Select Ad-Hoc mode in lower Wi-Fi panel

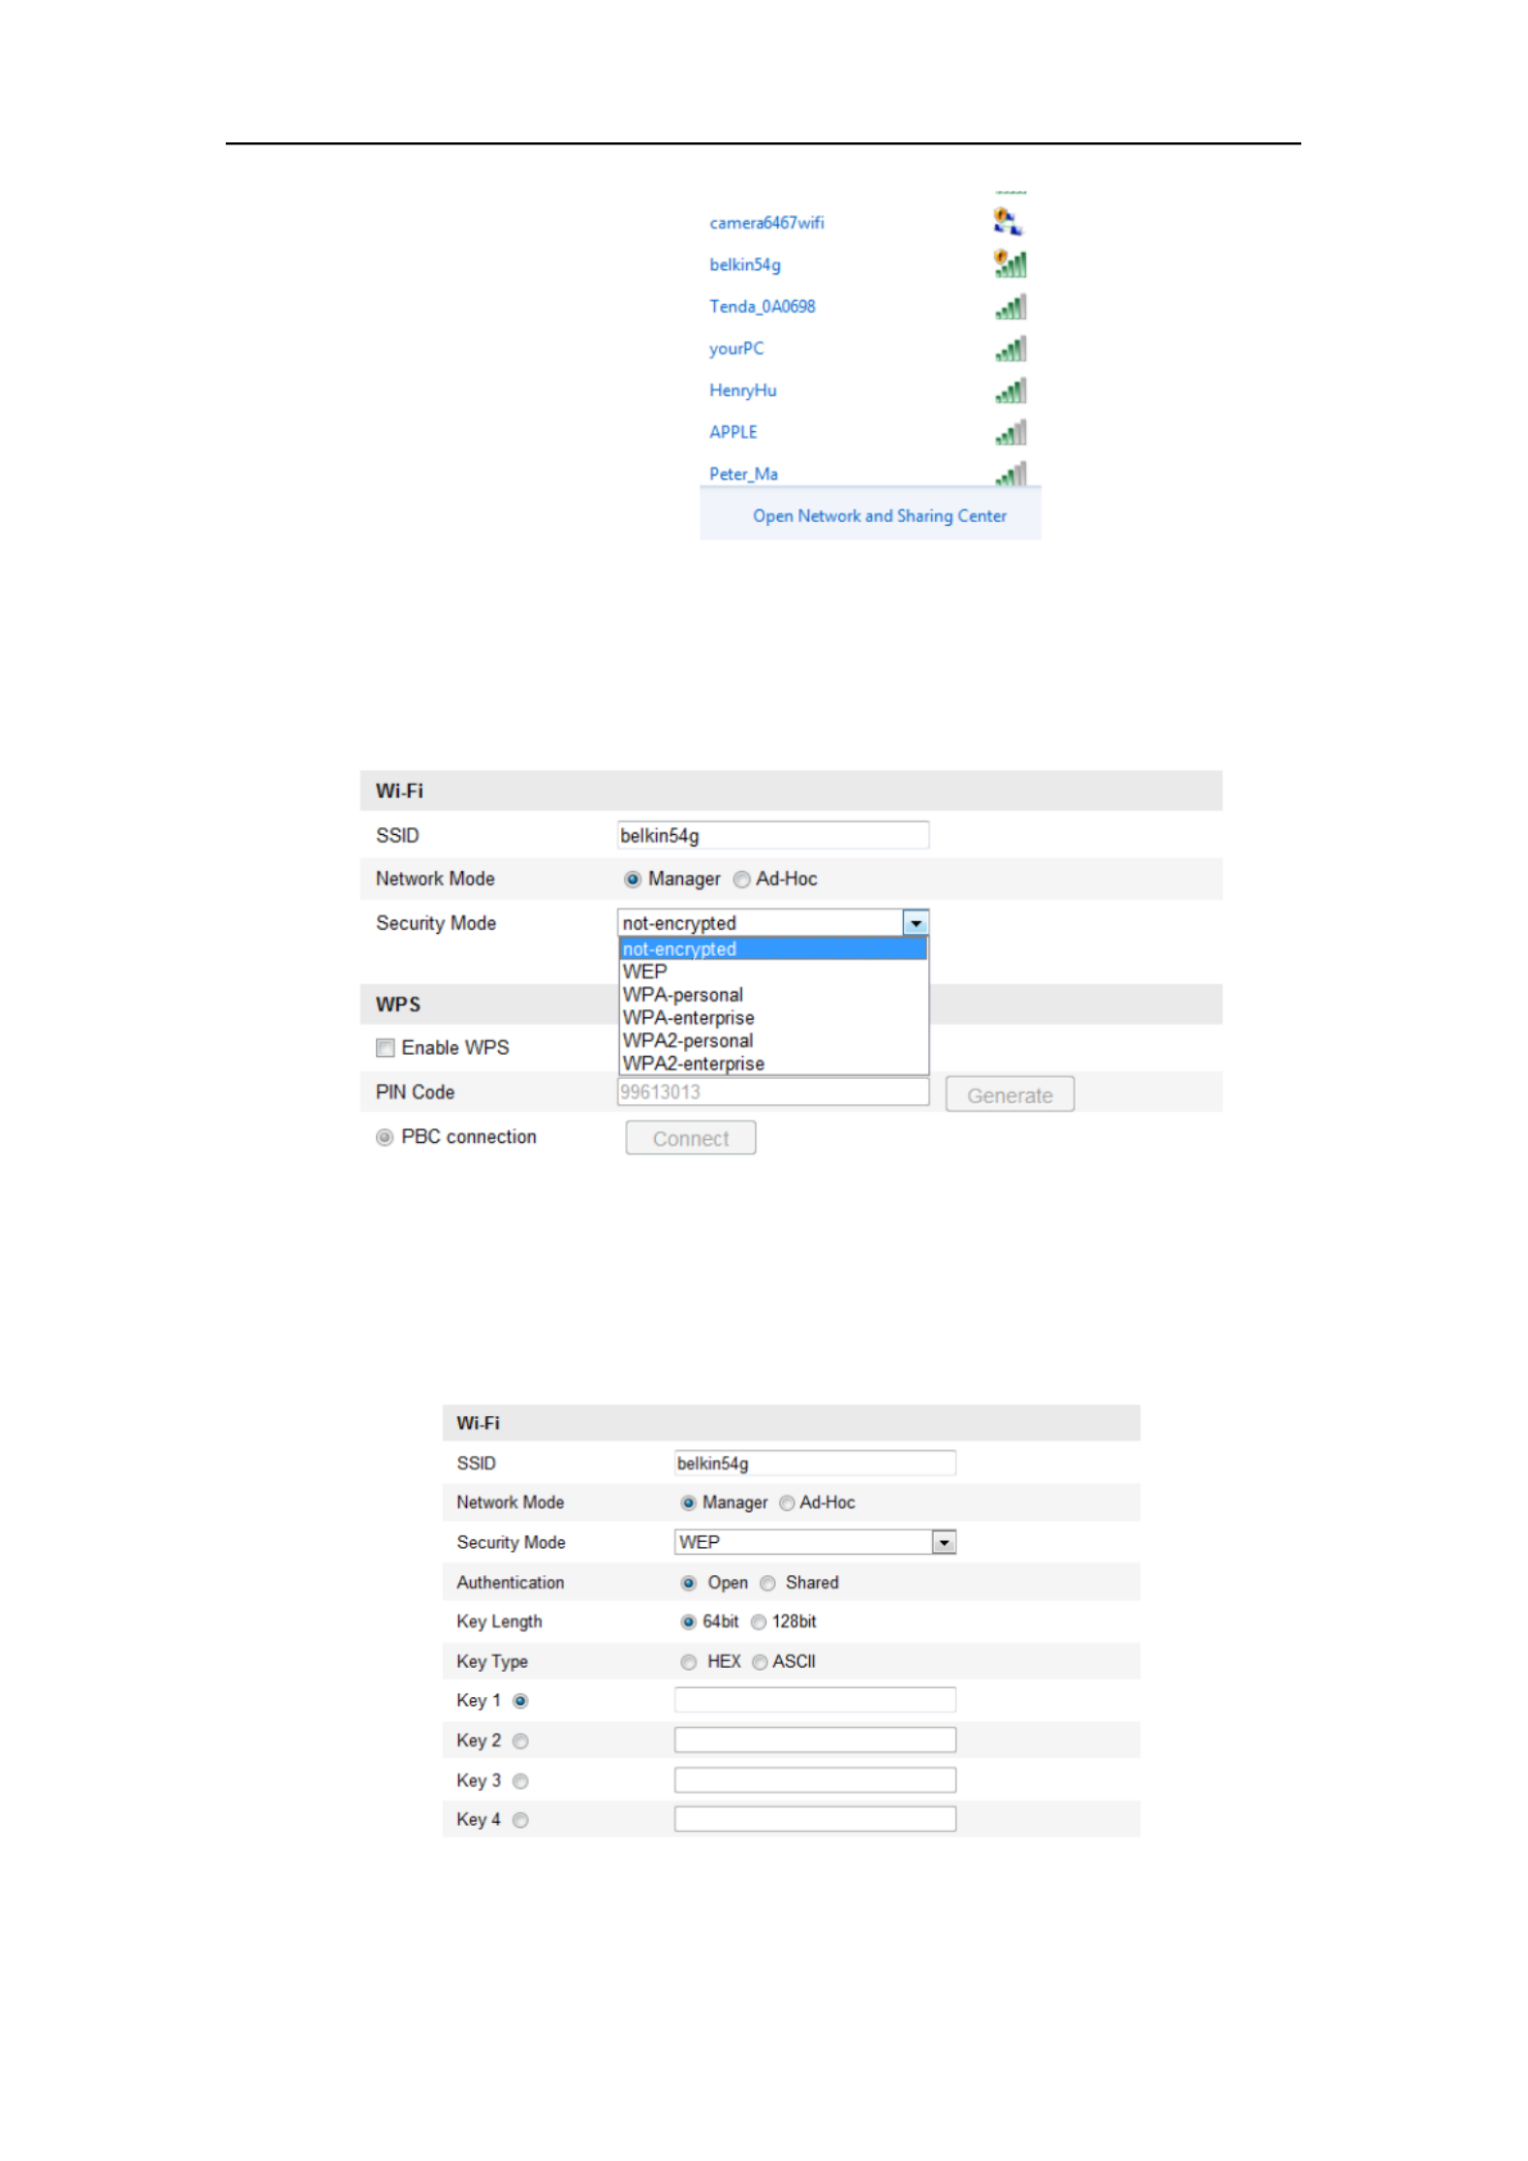point(787,1503)
